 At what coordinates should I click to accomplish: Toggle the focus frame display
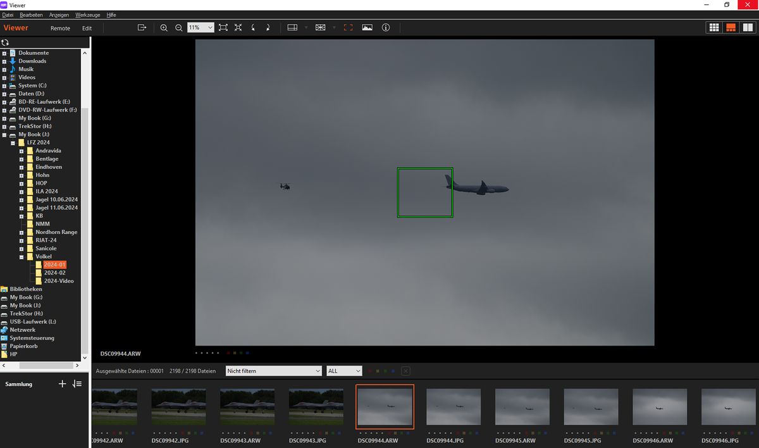click(x=348, y=28)
